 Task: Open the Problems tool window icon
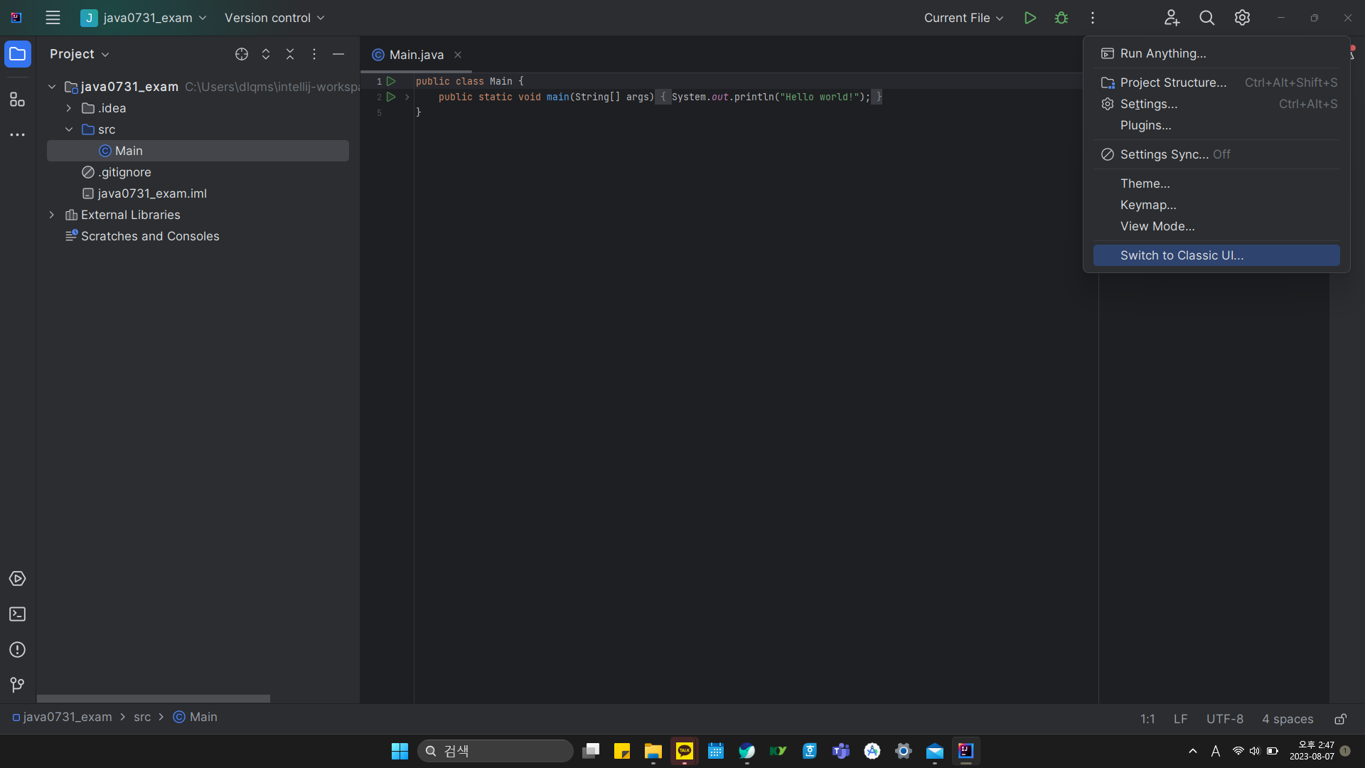pyautogui.click(x=17, y=650)
